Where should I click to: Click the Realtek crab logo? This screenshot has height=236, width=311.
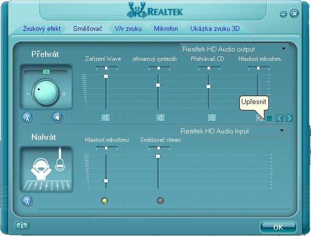point(137,10)
